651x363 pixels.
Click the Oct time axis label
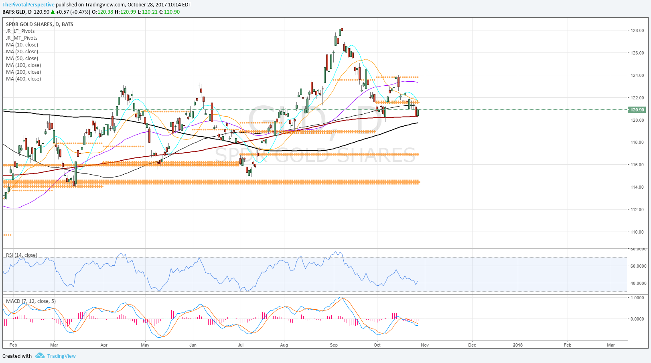pos(377,345)
